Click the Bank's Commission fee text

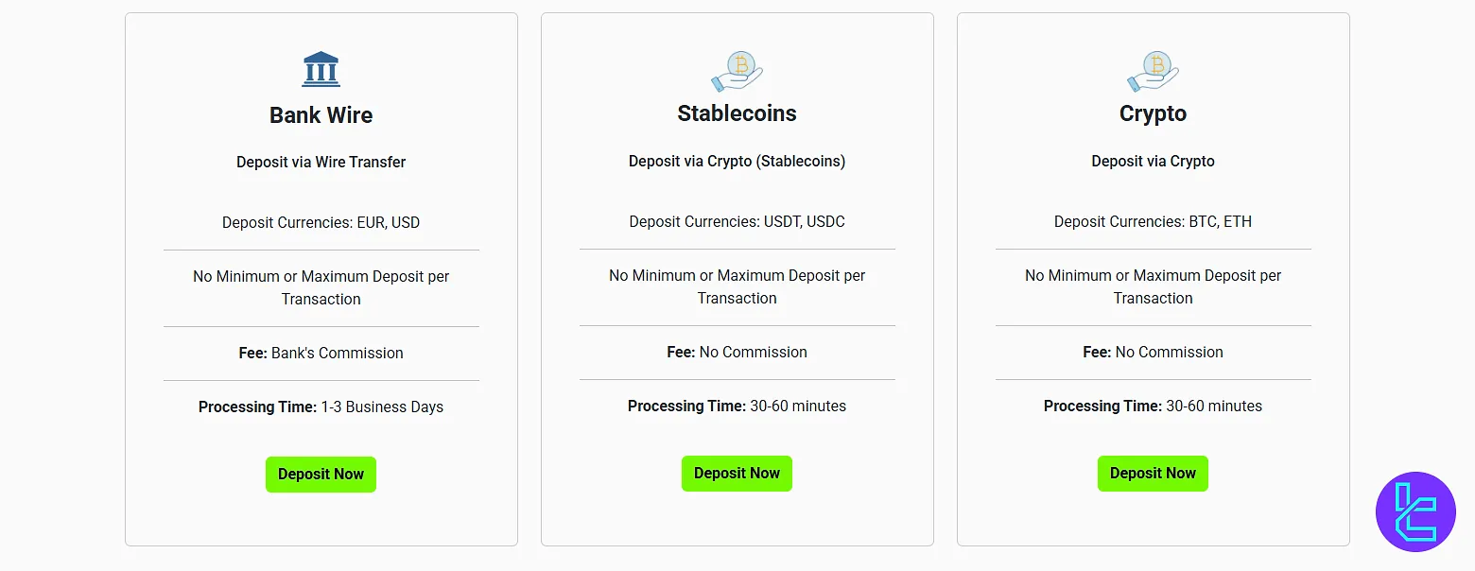pos(337,354)
